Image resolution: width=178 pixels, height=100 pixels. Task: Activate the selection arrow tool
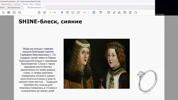(x=62, y=12)
